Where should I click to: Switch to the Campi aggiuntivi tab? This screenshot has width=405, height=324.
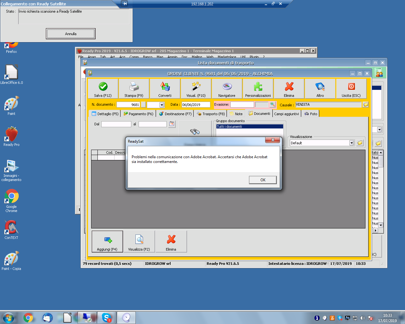coord(286,114)
